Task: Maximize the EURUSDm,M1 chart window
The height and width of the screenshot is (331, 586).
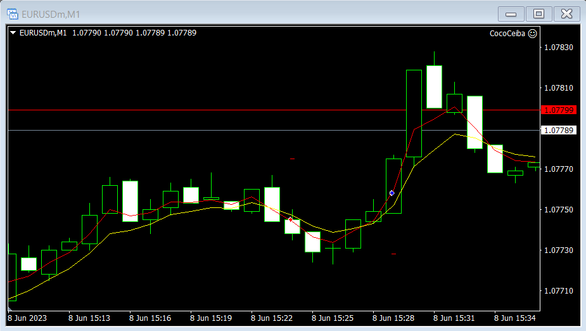Action: click(x=538, y=14)
